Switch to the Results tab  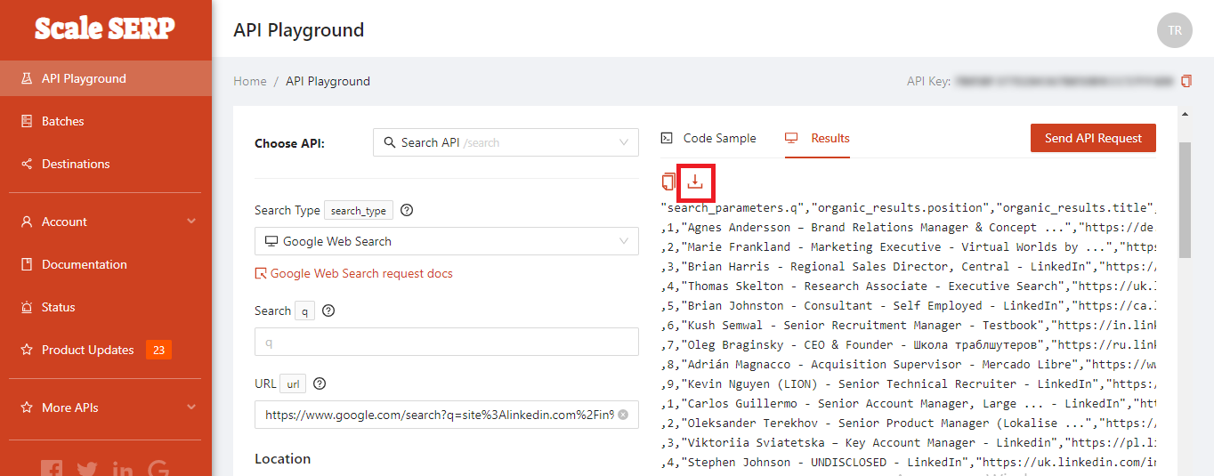click(817, 138)
